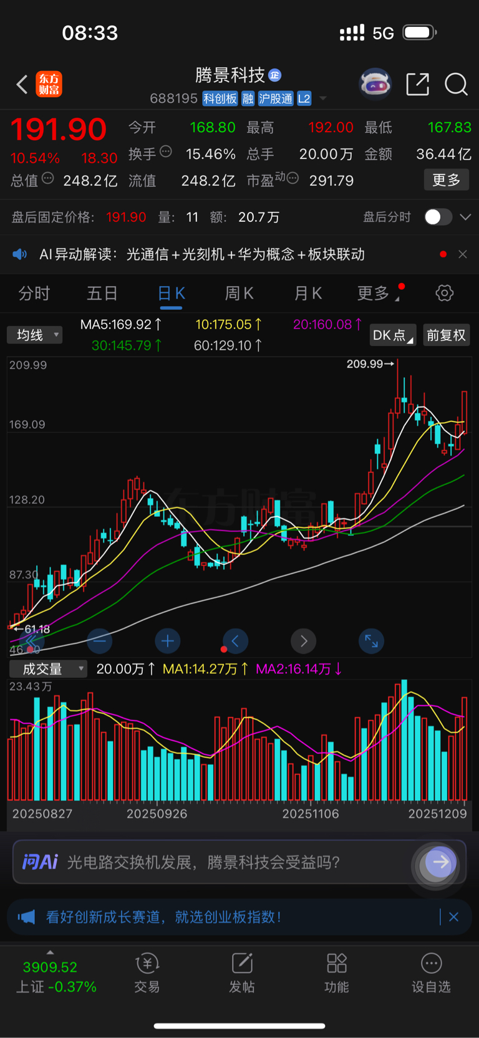This screenshot has height=1038, width=479.
Task: Tap the MA2:16.14万 volume value
Action: [299, 669]
